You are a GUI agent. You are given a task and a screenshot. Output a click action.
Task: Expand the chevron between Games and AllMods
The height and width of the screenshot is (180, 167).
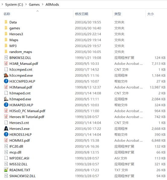(43, 4)
